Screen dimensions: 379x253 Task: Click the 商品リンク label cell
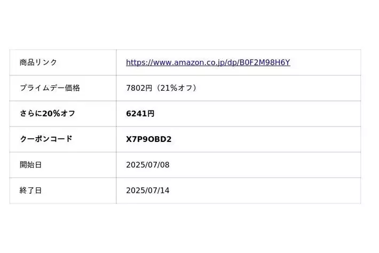[38, 62]
